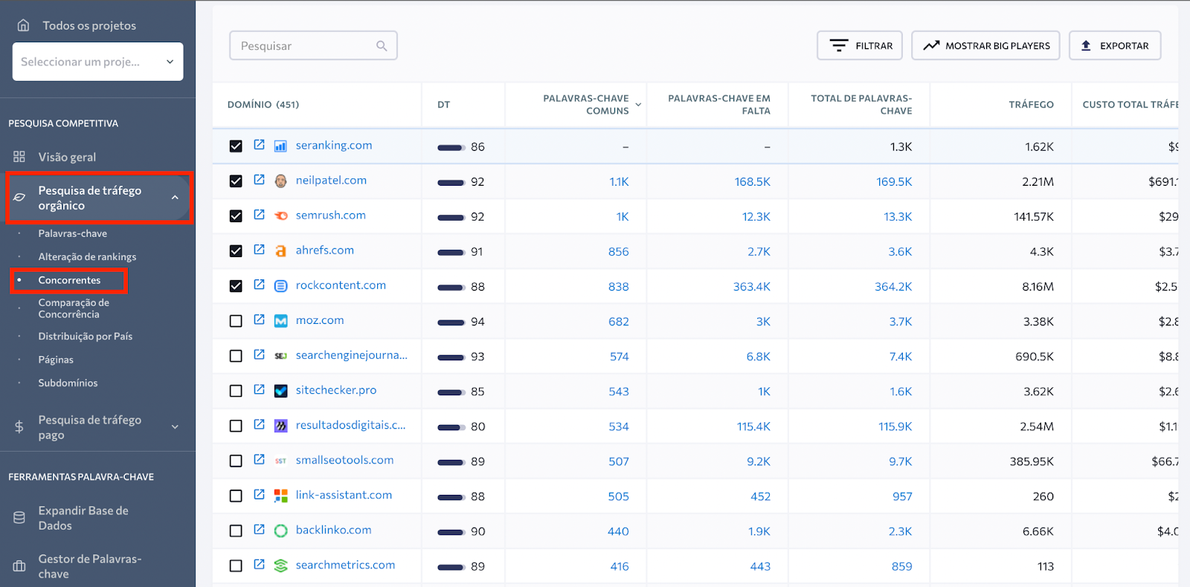Collapse Pesquisa de tráfego orgânico chevron
This screenshot has height=587, width=1190.
[x=175, y=198]
